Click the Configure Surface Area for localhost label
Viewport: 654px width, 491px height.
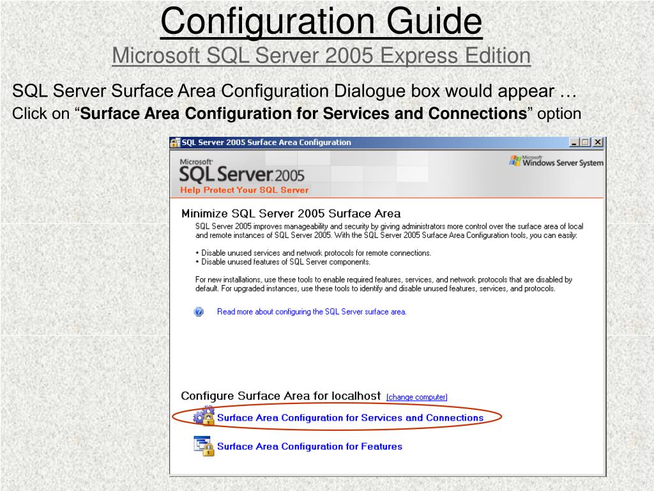click(x=281, y=396)
